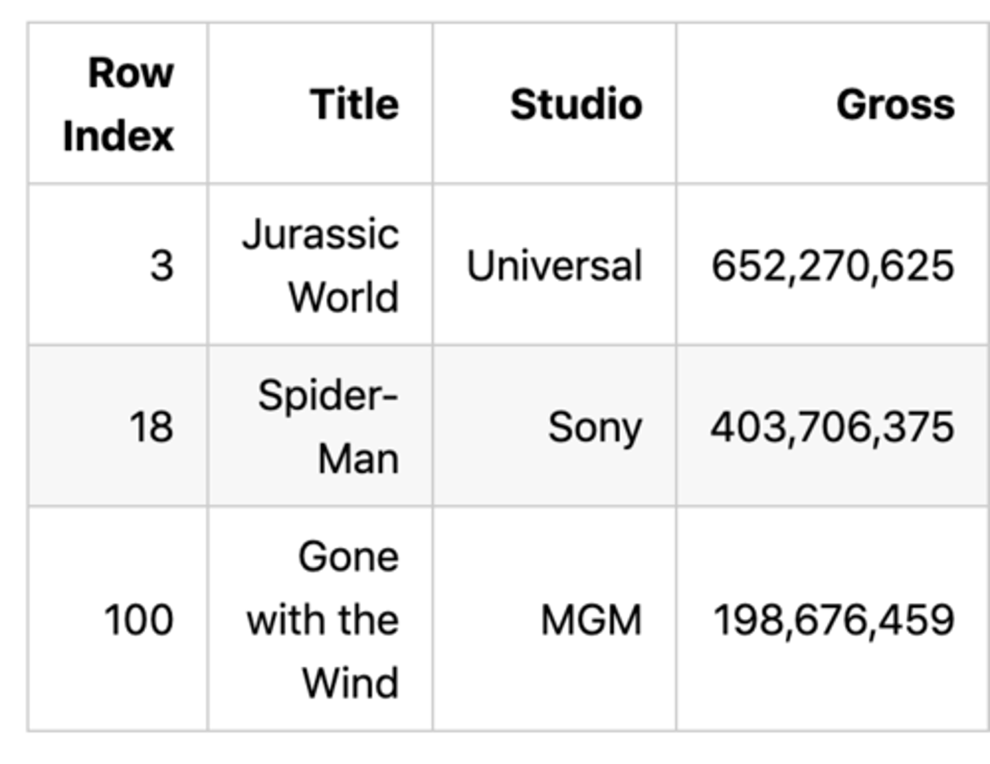This screenshot has width=990, height=764.
Task: Select the Title column header
Action: point(354,105)
